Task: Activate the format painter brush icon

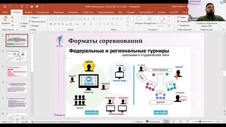Action: coord(12,25)
